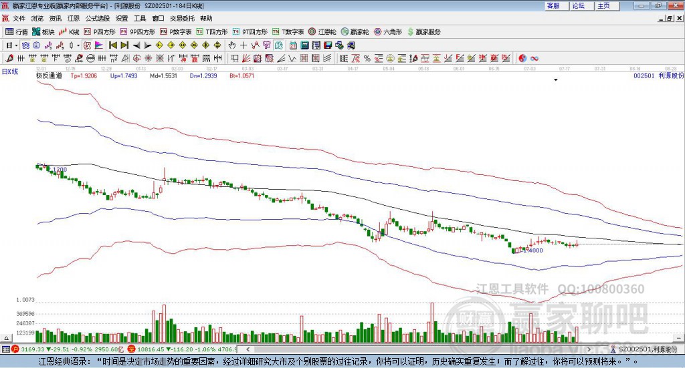Viewport: 685px width, 368px height.
Task: Click the Shenzhen index 10816.45 status entry
Action: tap(183, 349)
